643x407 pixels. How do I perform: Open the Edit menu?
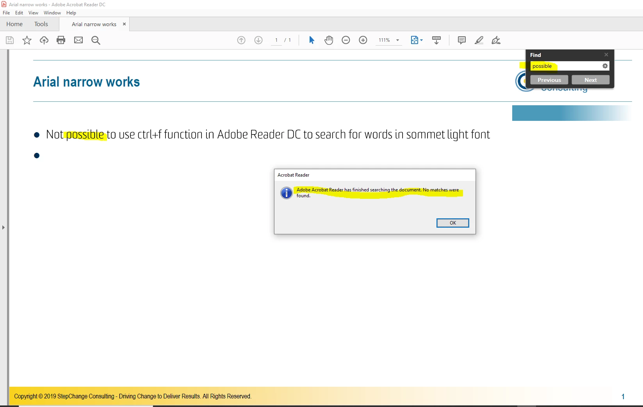coord(19,13)
